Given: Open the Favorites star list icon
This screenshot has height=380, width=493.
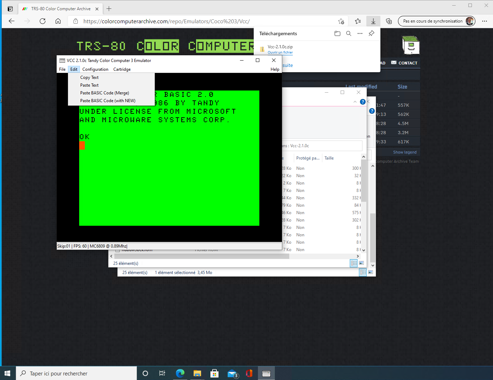Looking at the screenshot, I should pos(358,21).
